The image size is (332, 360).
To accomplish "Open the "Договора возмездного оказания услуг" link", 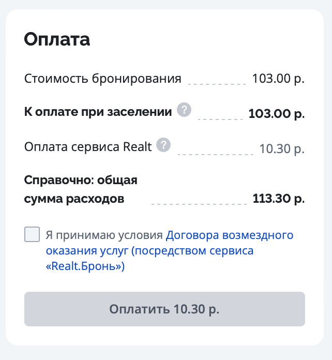I will [230, 235].
